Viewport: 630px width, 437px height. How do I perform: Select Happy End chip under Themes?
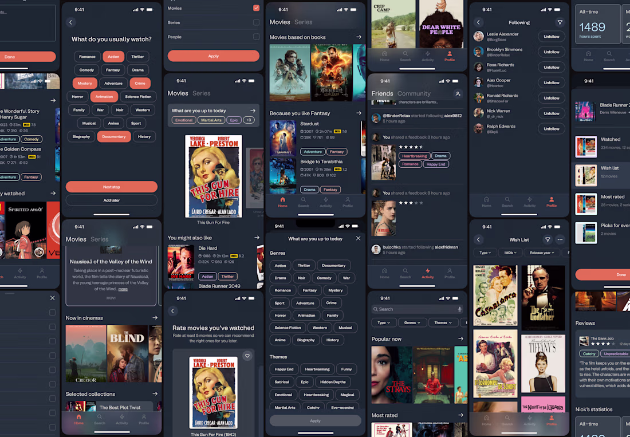284,369
